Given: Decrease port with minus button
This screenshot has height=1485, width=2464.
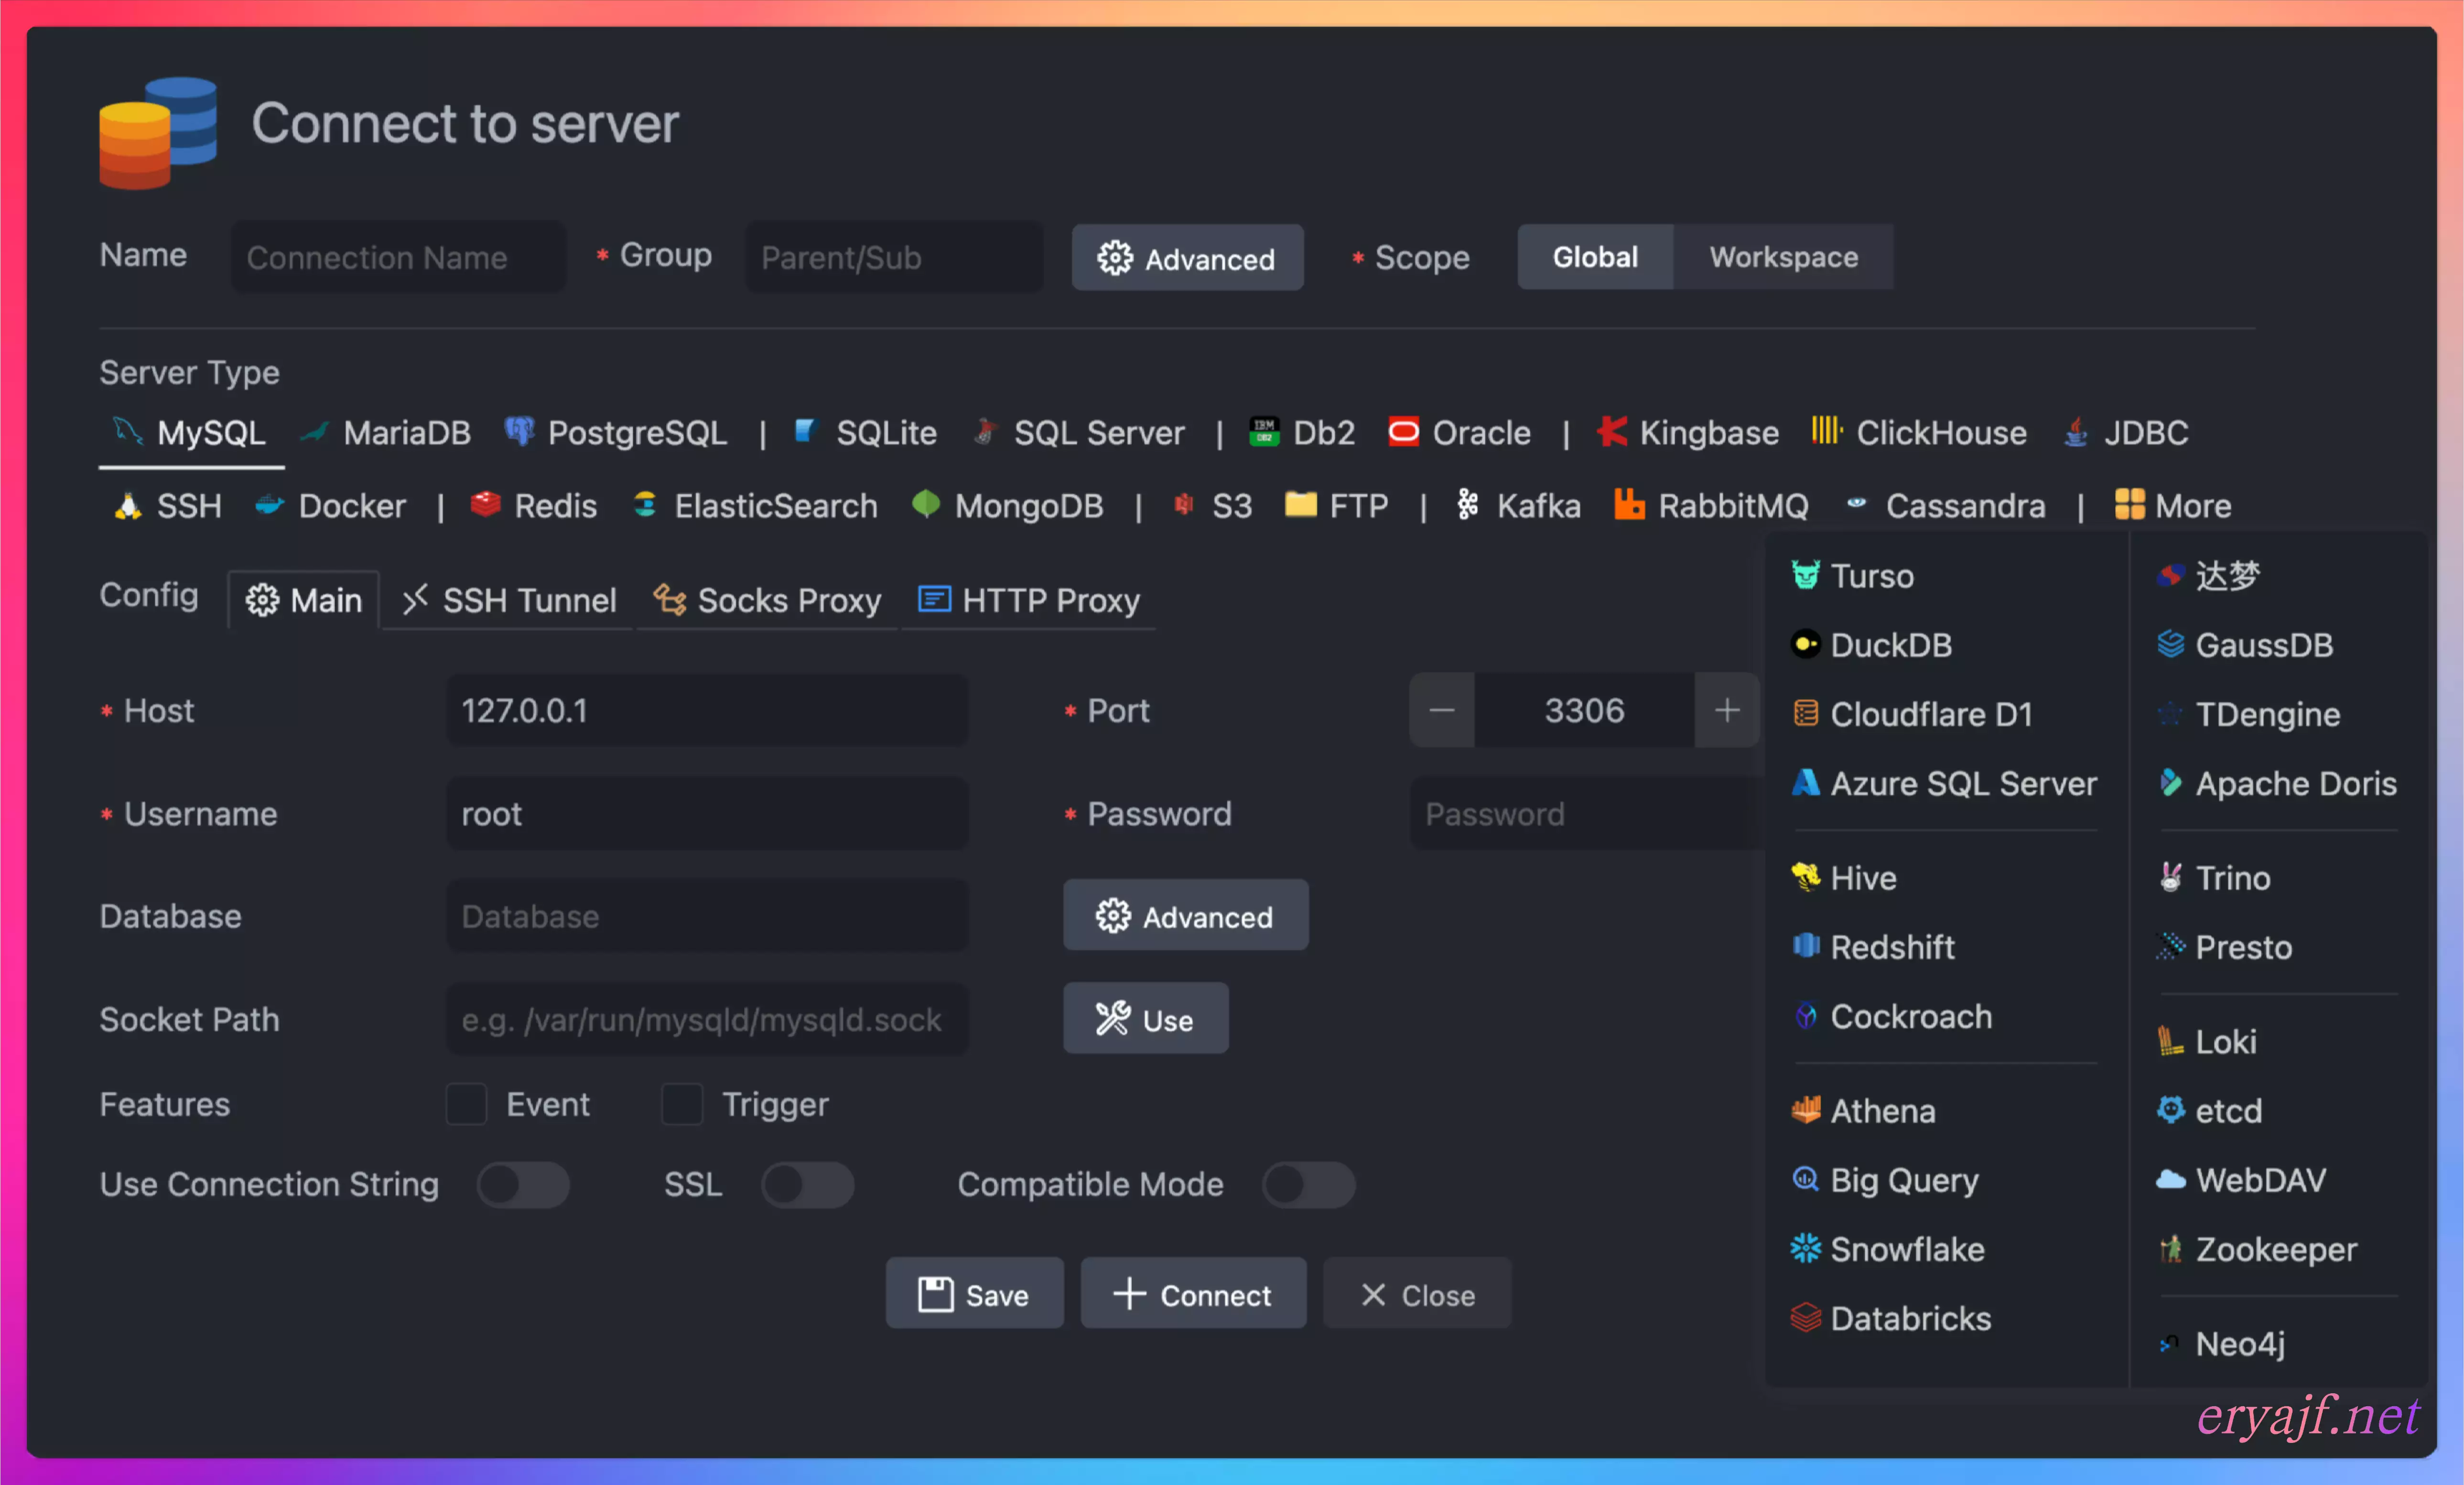Looking at the screenshot, I should tap(1442, 711).
